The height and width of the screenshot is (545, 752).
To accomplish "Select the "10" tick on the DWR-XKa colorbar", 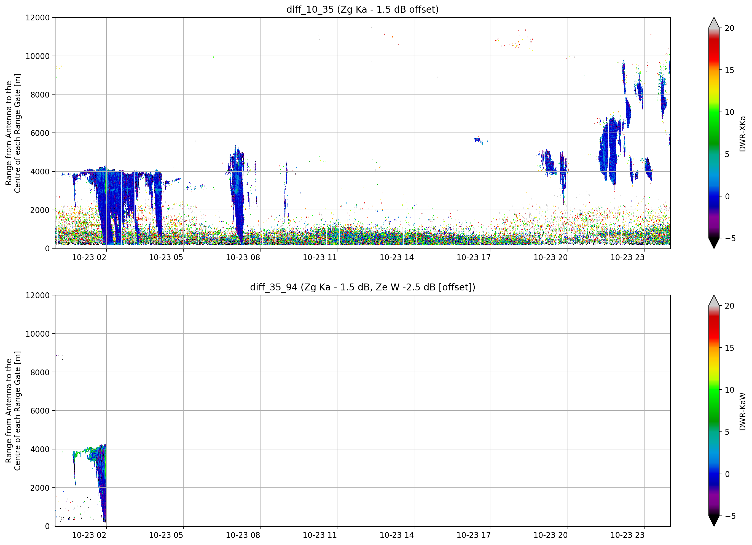I will tap(729, 112).
